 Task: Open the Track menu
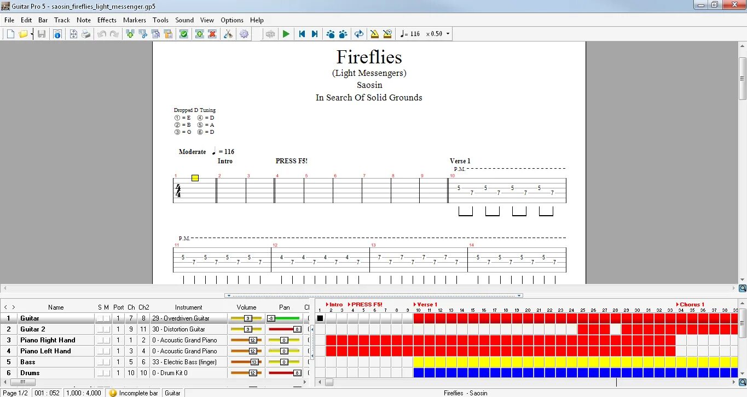pyautogui.click(x=62, y=20)
